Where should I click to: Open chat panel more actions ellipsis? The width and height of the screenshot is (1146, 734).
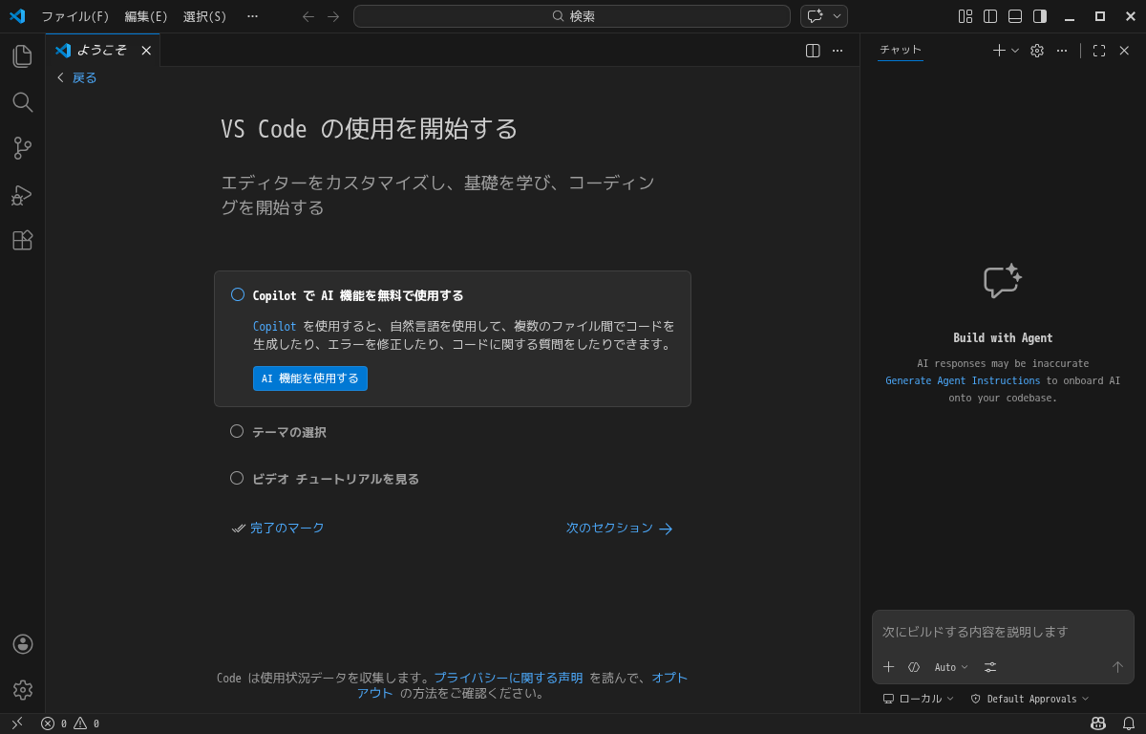[1062, 51]
